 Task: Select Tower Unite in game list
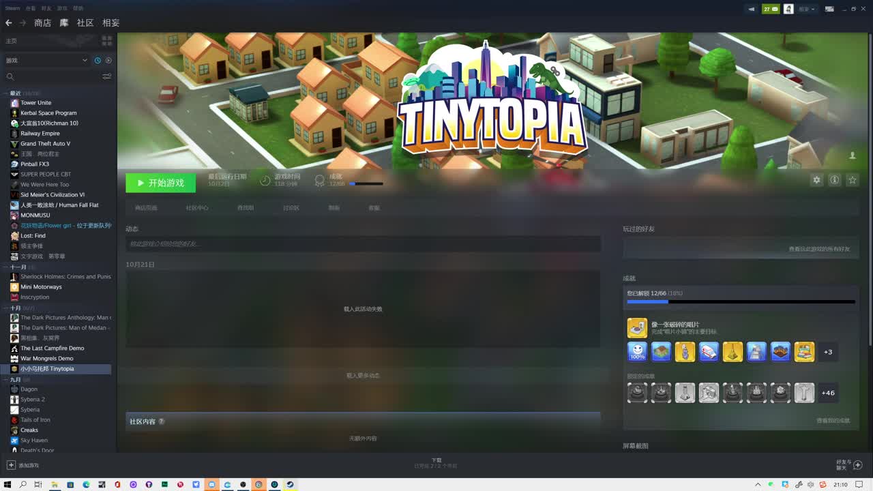35,103
